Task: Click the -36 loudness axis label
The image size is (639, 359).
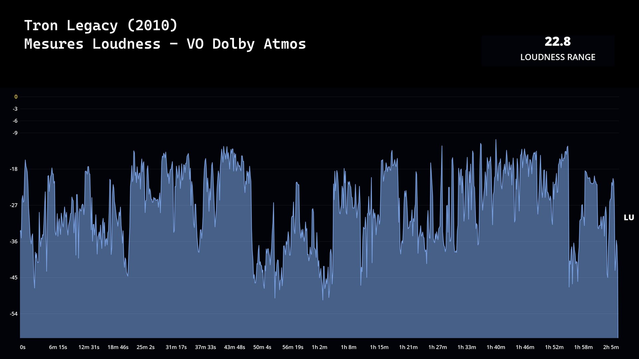Action: pos(14,241)
